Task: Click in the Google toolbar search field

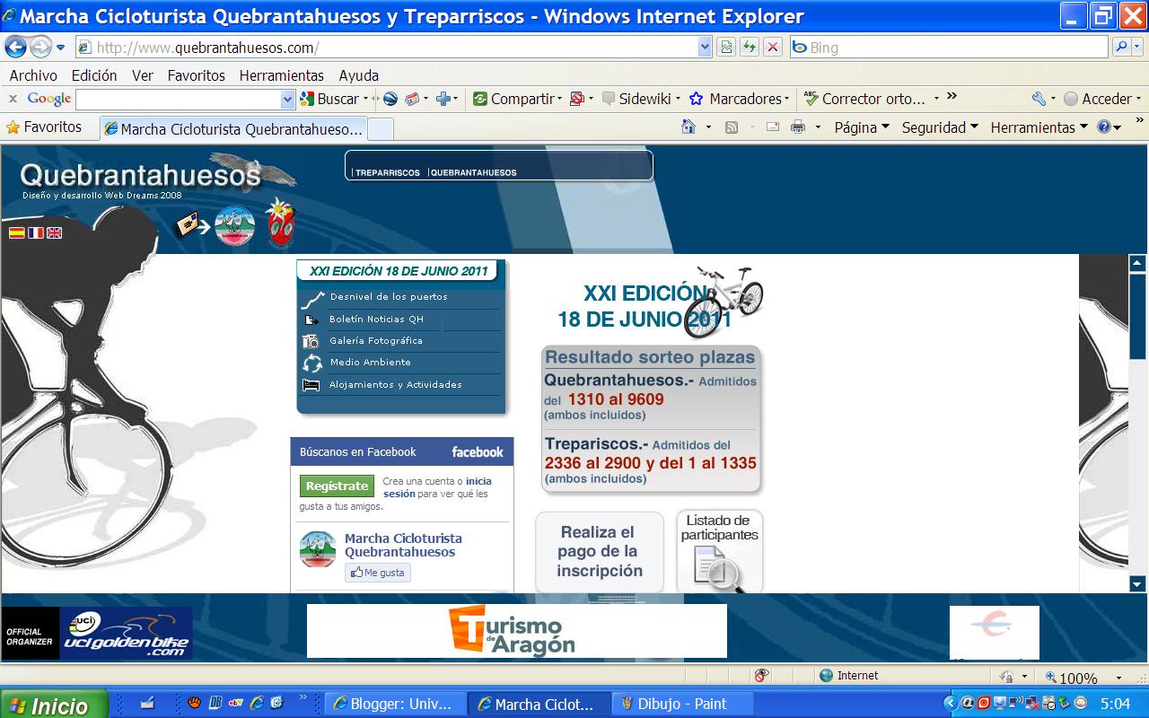Action: pyautogui.click(x=179, y=99)
